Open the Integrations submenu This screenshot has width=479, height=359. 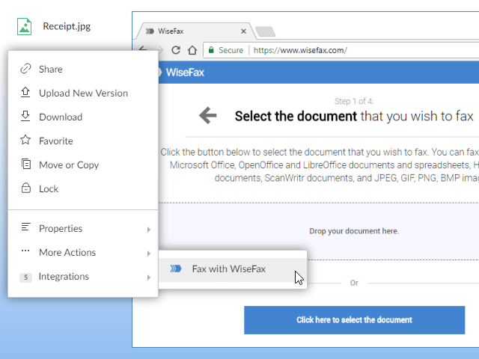tap(83, 277)
